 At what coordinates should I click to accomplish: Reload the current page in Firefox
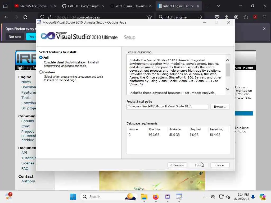tap(25, 17)
